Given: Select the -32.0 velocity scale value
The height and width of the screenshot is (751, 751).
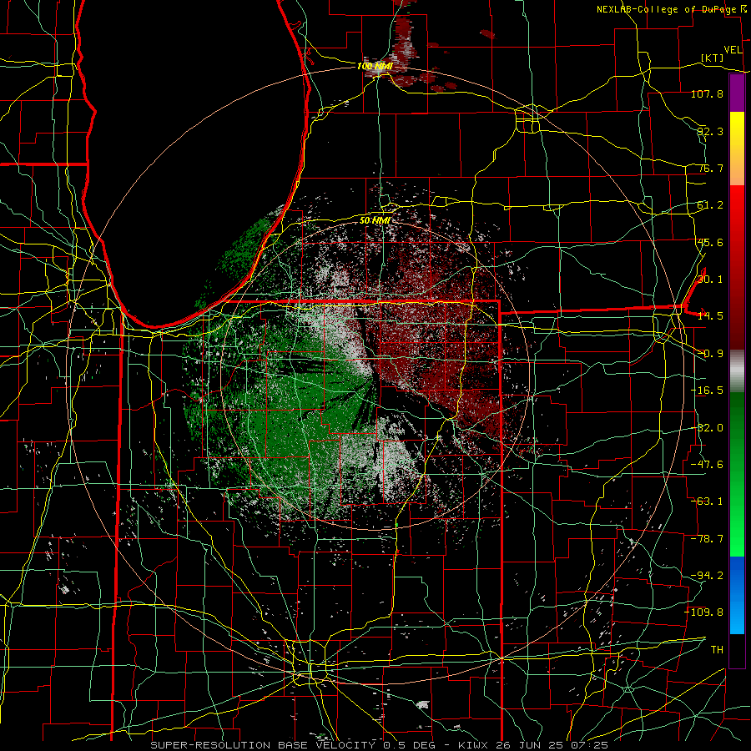Looking at the screenshot, I should [x=707, y=428].
